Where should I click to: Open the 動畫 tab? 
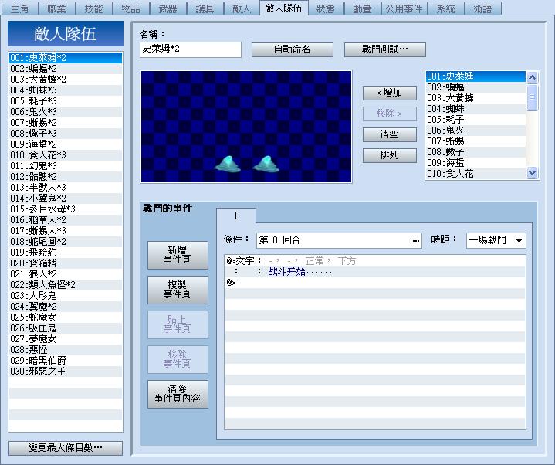[x=362, y=8]
